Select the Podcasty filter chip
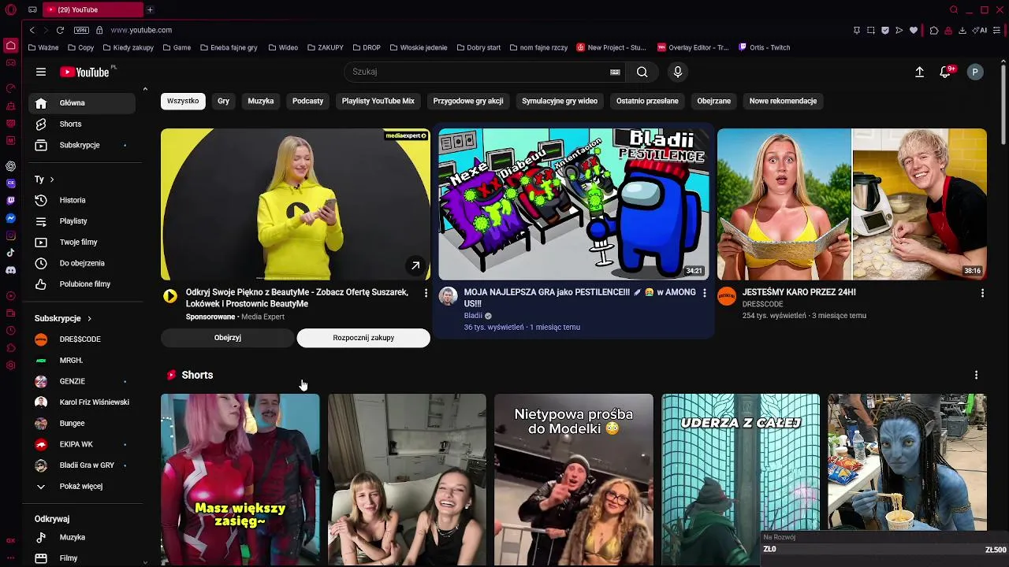 point(307,101)
